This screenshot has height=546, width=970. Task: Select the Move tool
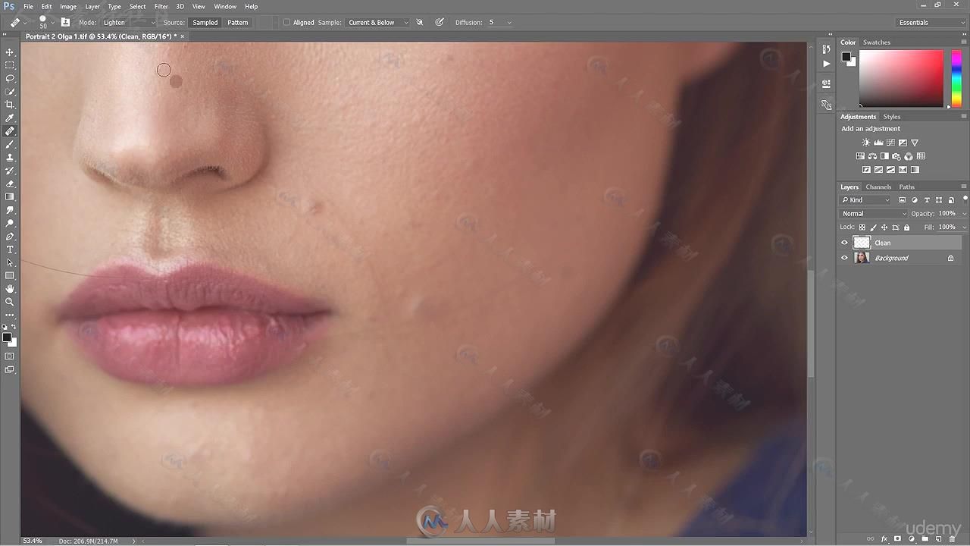(x=10, y=52)
